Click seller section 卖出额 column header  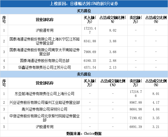pyautogui.click(x=136, y=83)
